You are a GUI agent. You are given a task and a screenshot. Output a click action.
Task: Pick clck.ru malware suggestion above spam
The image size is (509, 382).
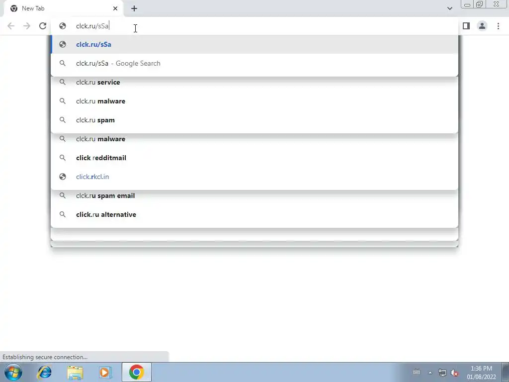tap(254, 101)
